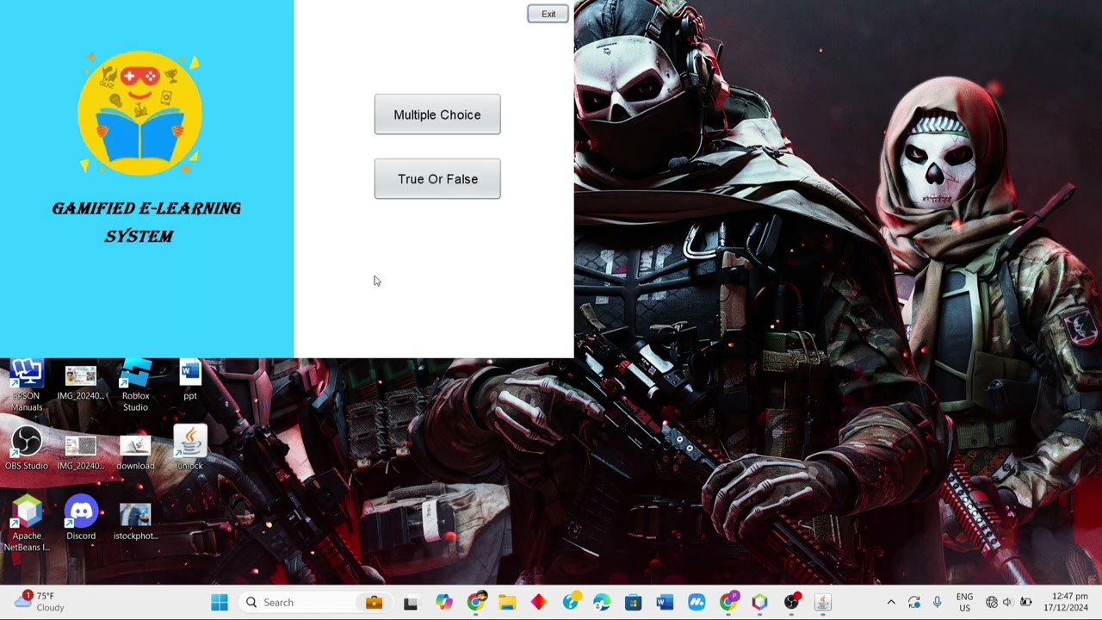Open File Explorer from the taskbar
This screenshot has width=1102, height=620.
coord(507,603)
